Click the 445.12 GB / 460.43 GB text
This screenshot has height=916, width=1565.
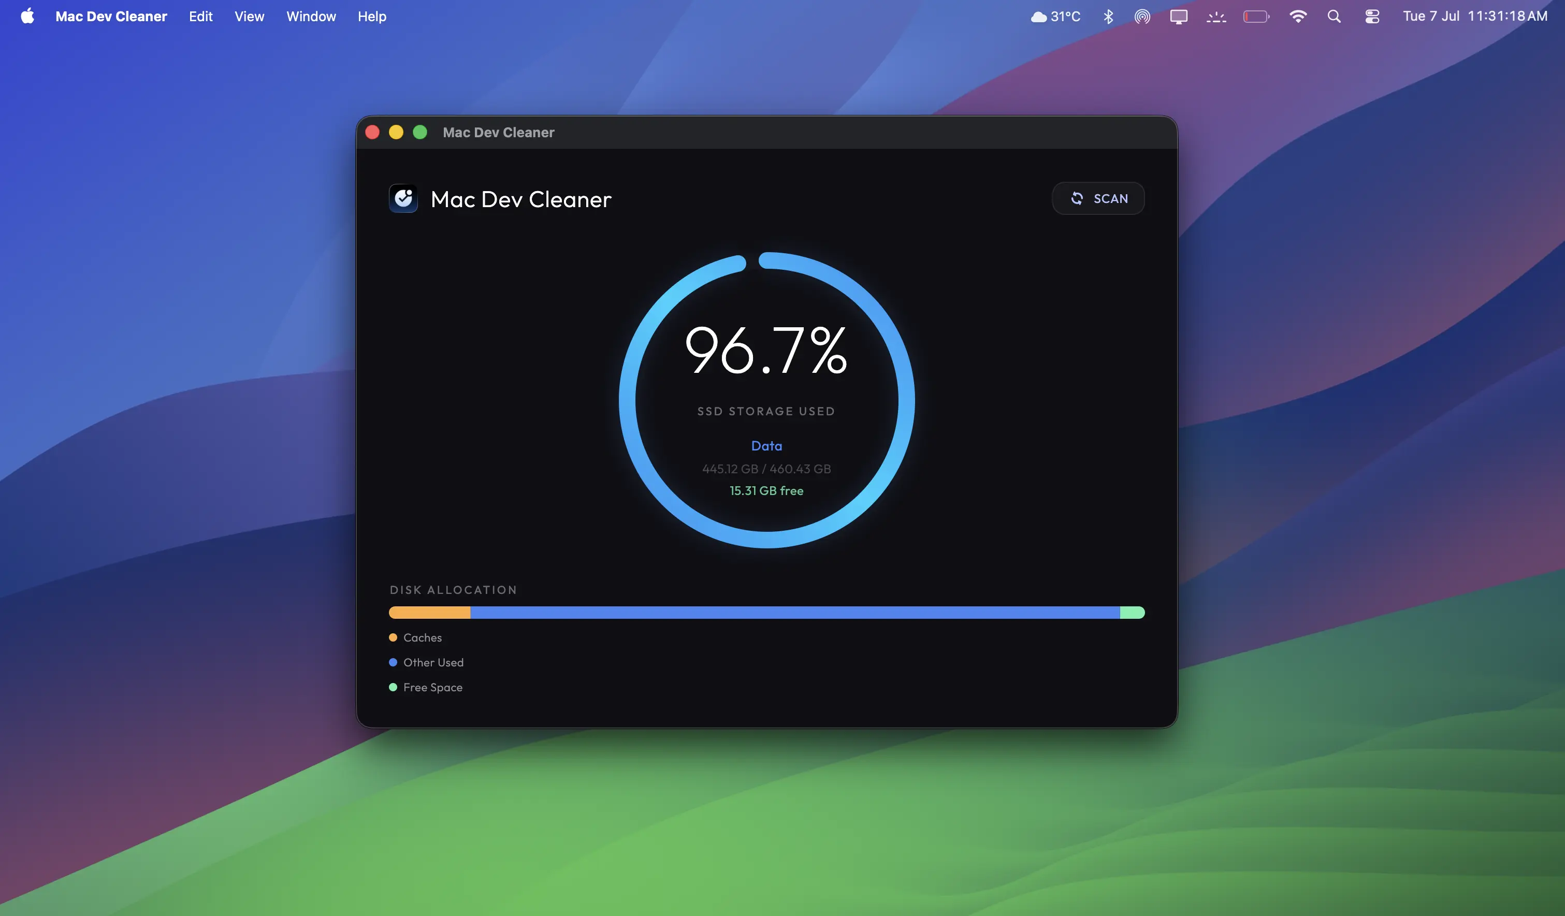(x=766, y=469)
